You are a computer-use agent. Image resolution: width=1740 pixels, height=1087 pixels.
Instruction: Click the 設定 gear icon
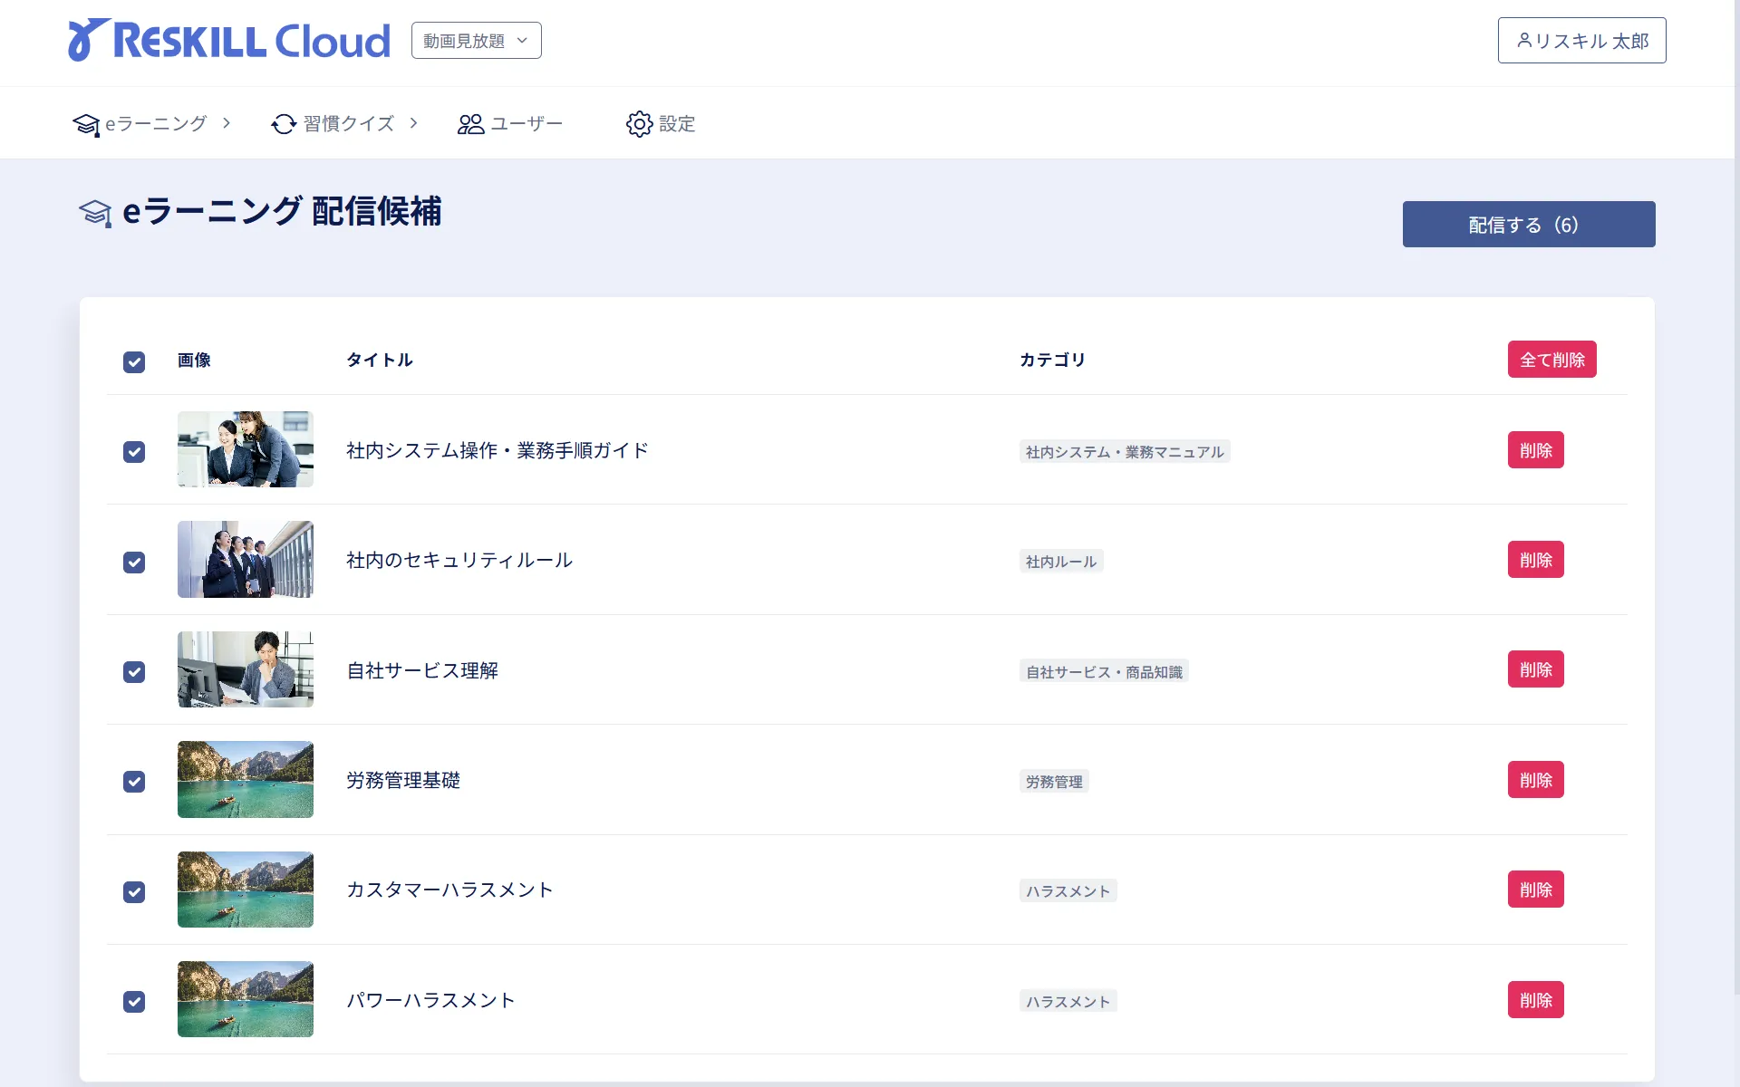click(639, 124)
